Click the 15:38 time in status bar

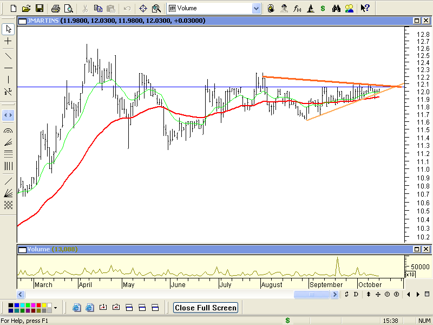[390, 321]
